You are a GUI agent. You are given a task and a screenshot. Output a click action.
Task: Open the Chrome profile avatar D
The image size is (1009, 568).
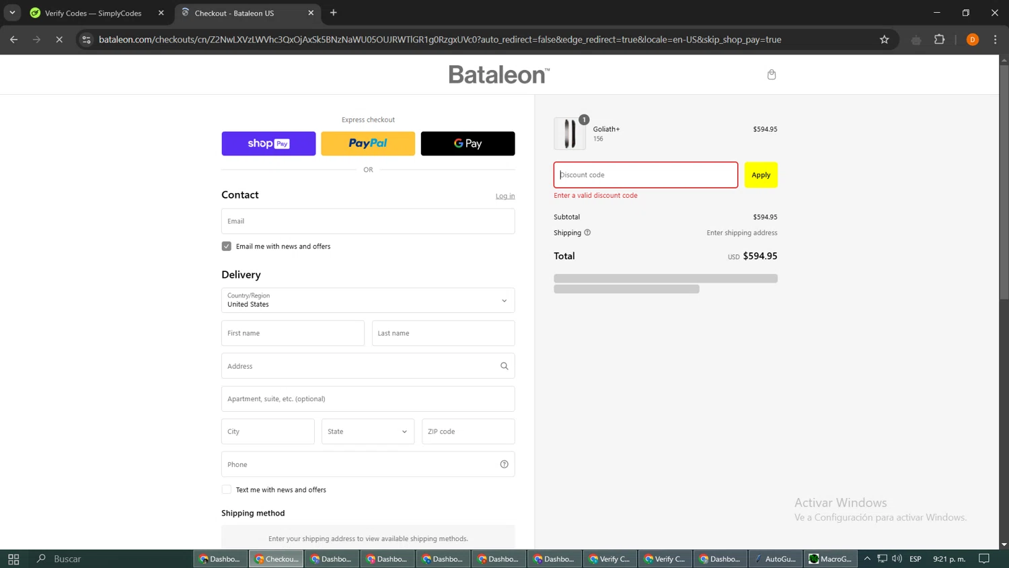[973, 40]
